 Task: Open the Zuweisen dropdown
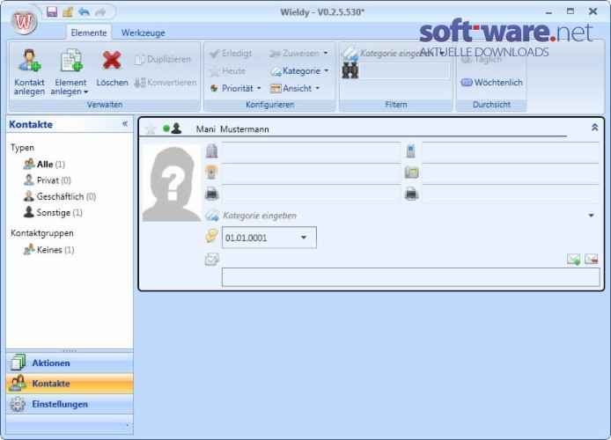[x=298, y=54]
